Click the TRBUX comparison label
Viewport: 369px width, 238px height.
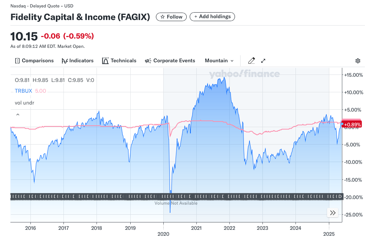pos(23,91)
